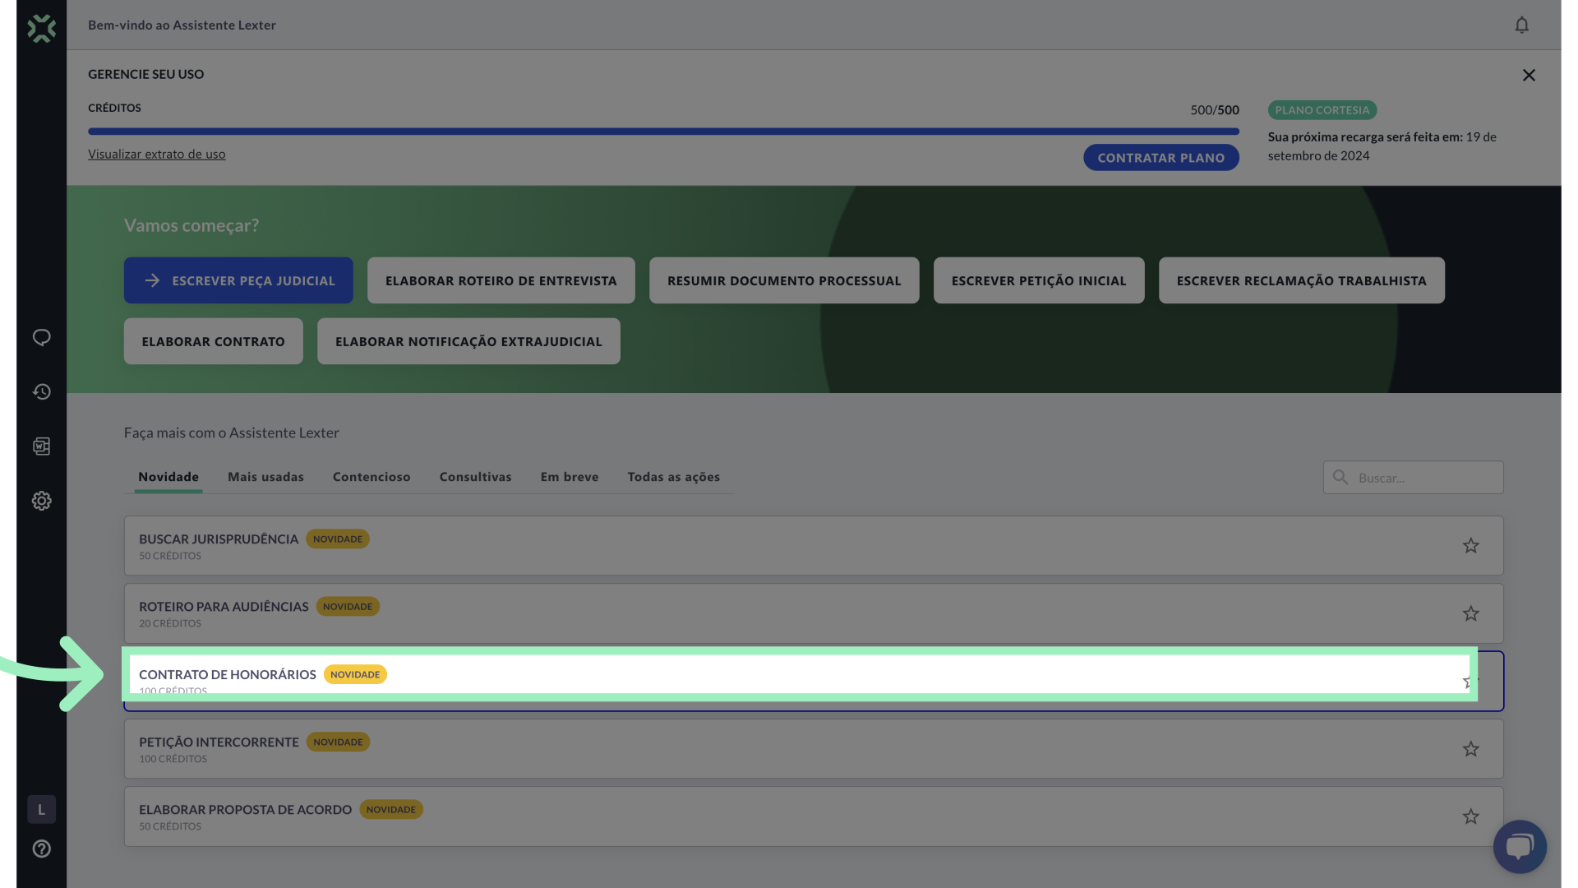Viewport: 1578px width, 888px height.
Task: Click the Escrever Peça Judicial button
Action: 238,280
